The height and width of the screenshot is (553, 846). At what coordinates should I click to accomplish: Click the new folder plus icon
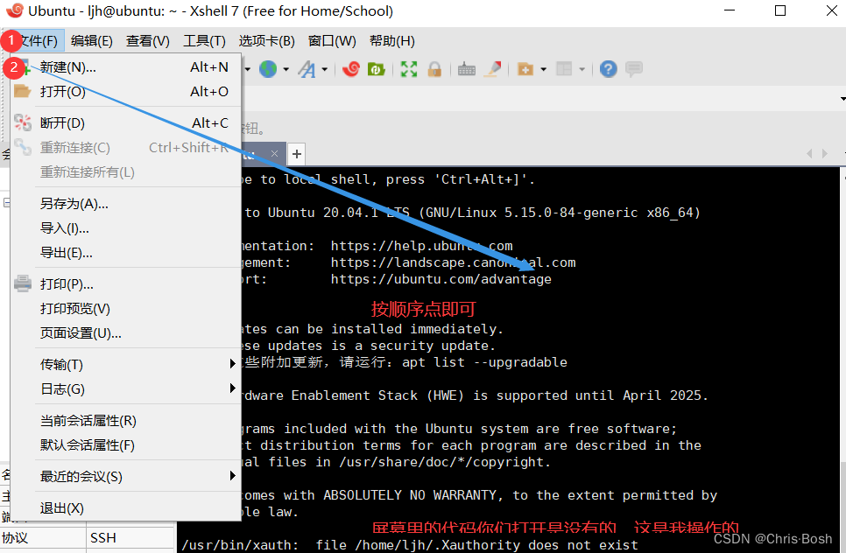[525, 69]
